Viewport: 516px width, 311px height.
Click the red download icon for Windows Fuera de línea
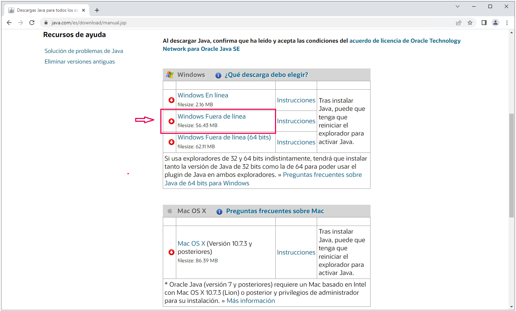tap(171, 121)
